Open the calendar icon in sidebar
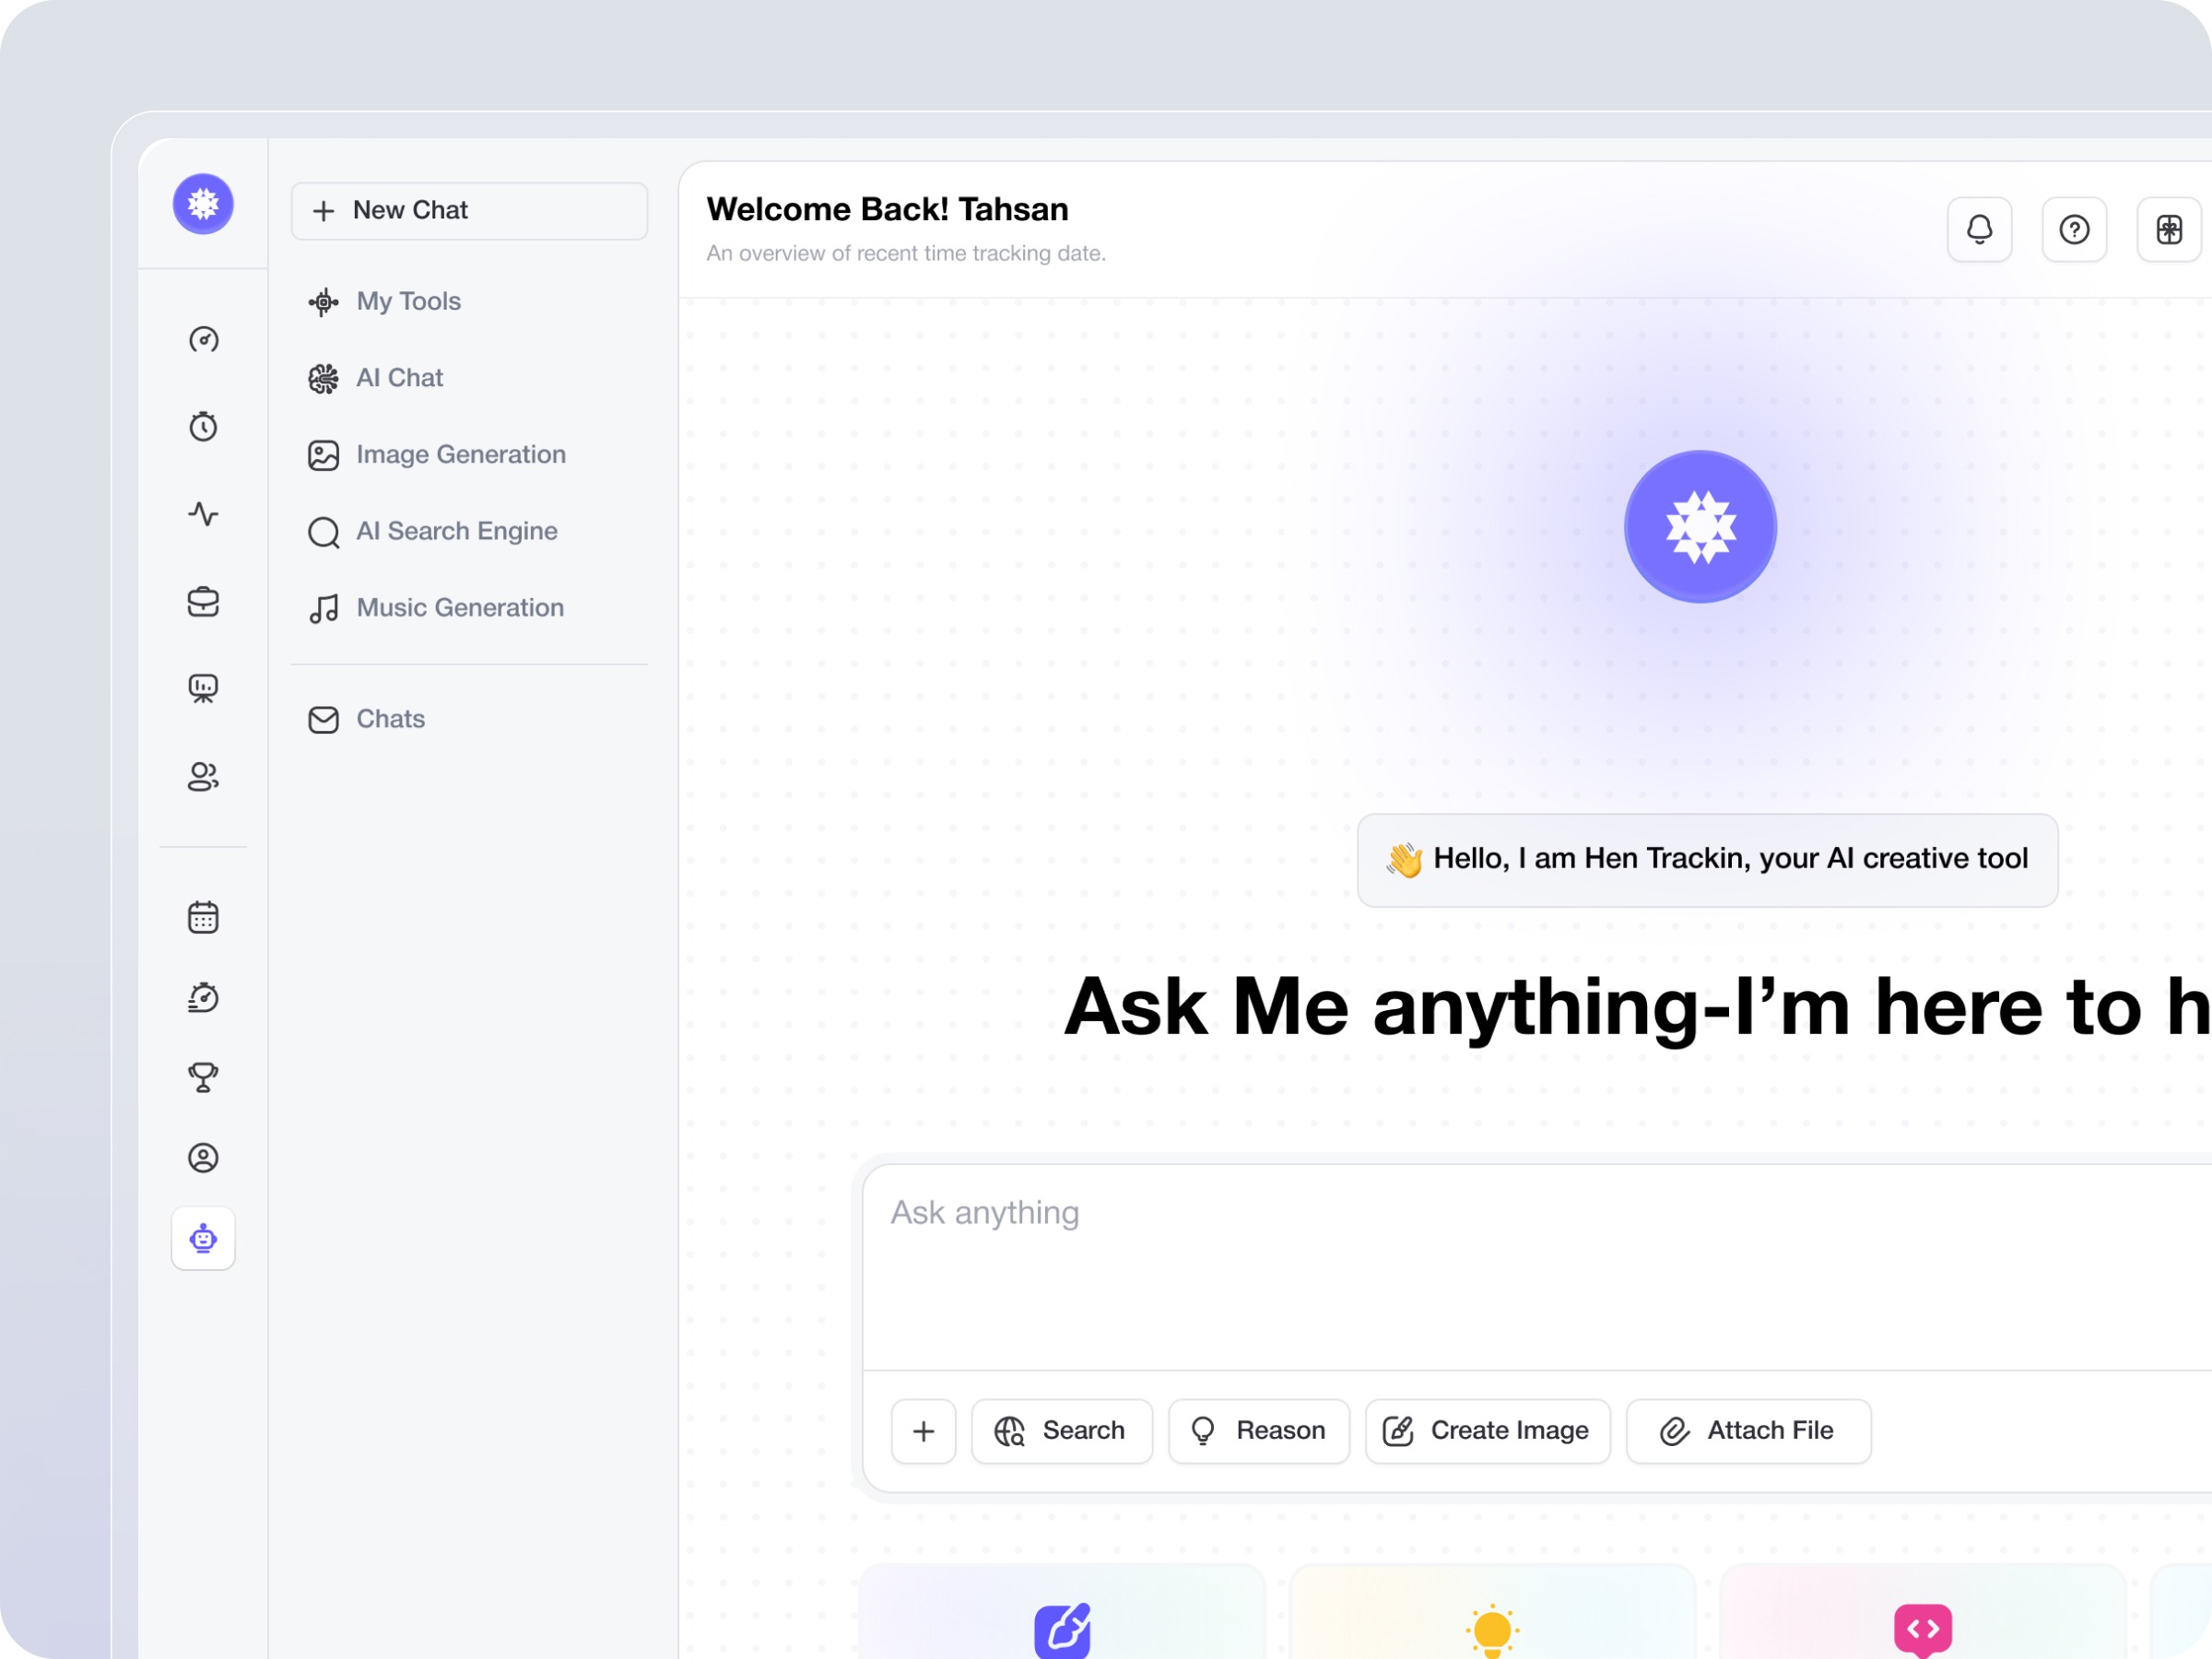This screenshot has height=1659, width=2212. pyautogui.click(x=203, y=917)
